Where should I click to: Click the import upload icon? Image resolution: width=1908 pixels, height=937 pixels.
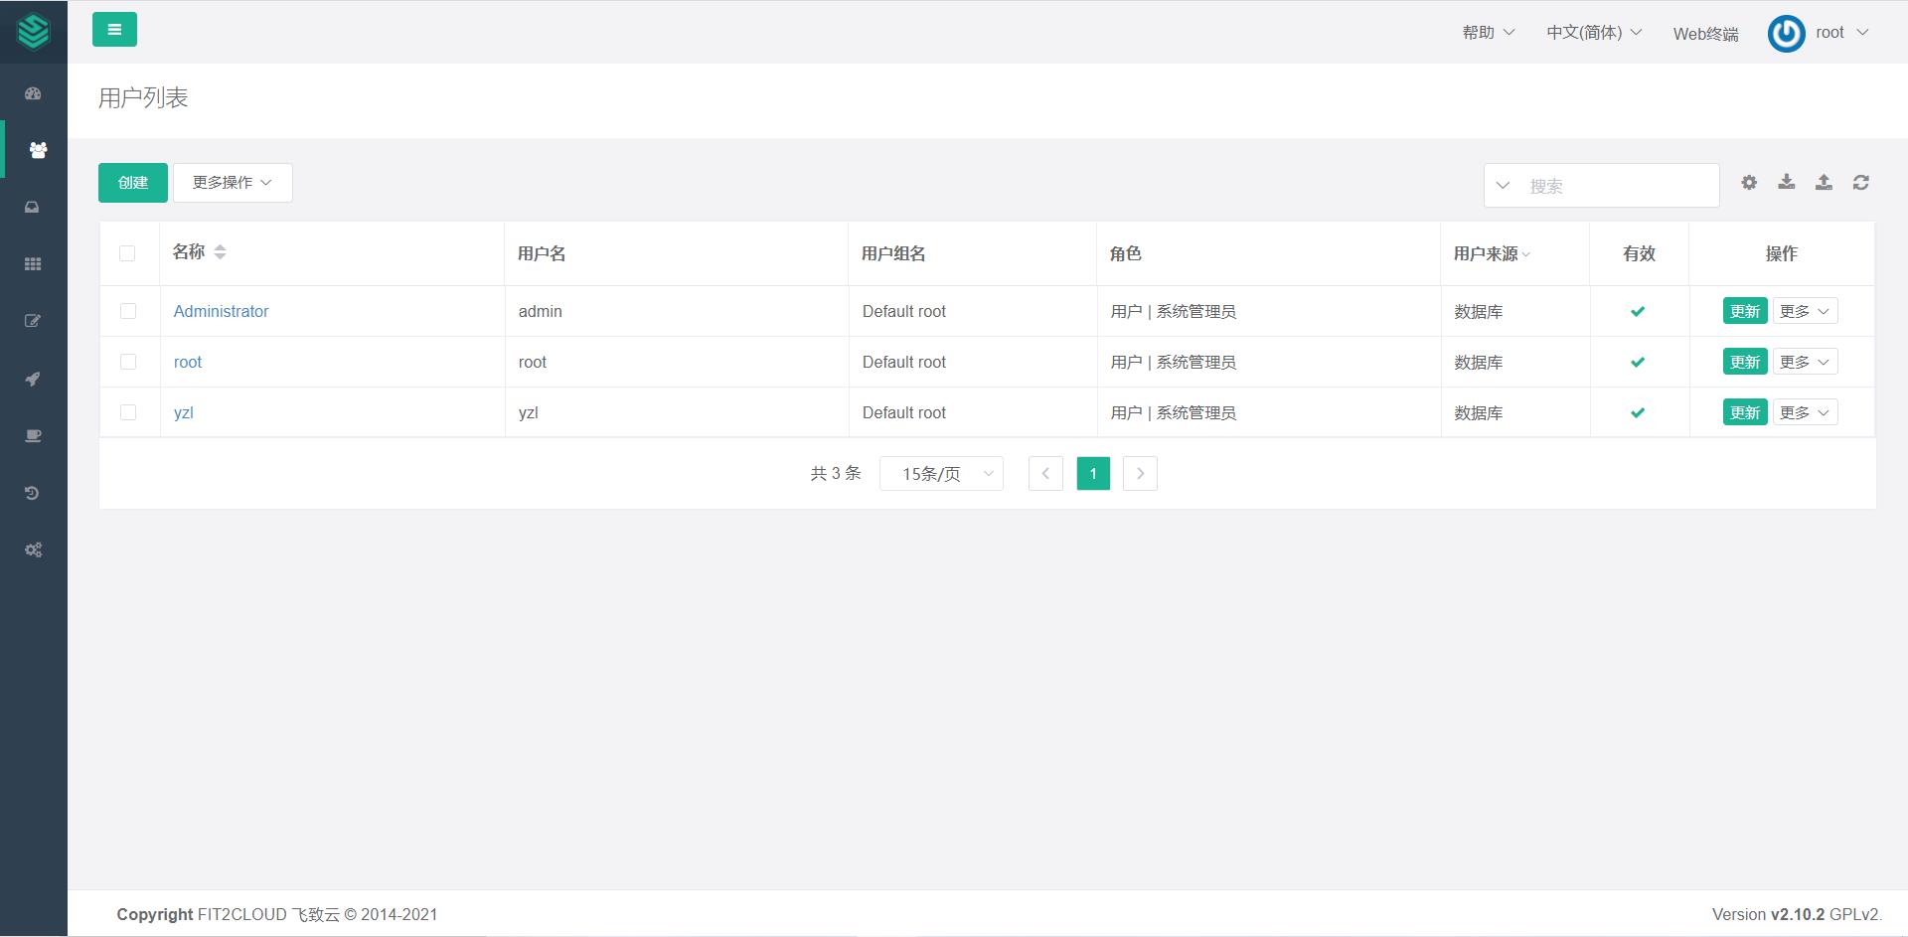click(1824, 182)
